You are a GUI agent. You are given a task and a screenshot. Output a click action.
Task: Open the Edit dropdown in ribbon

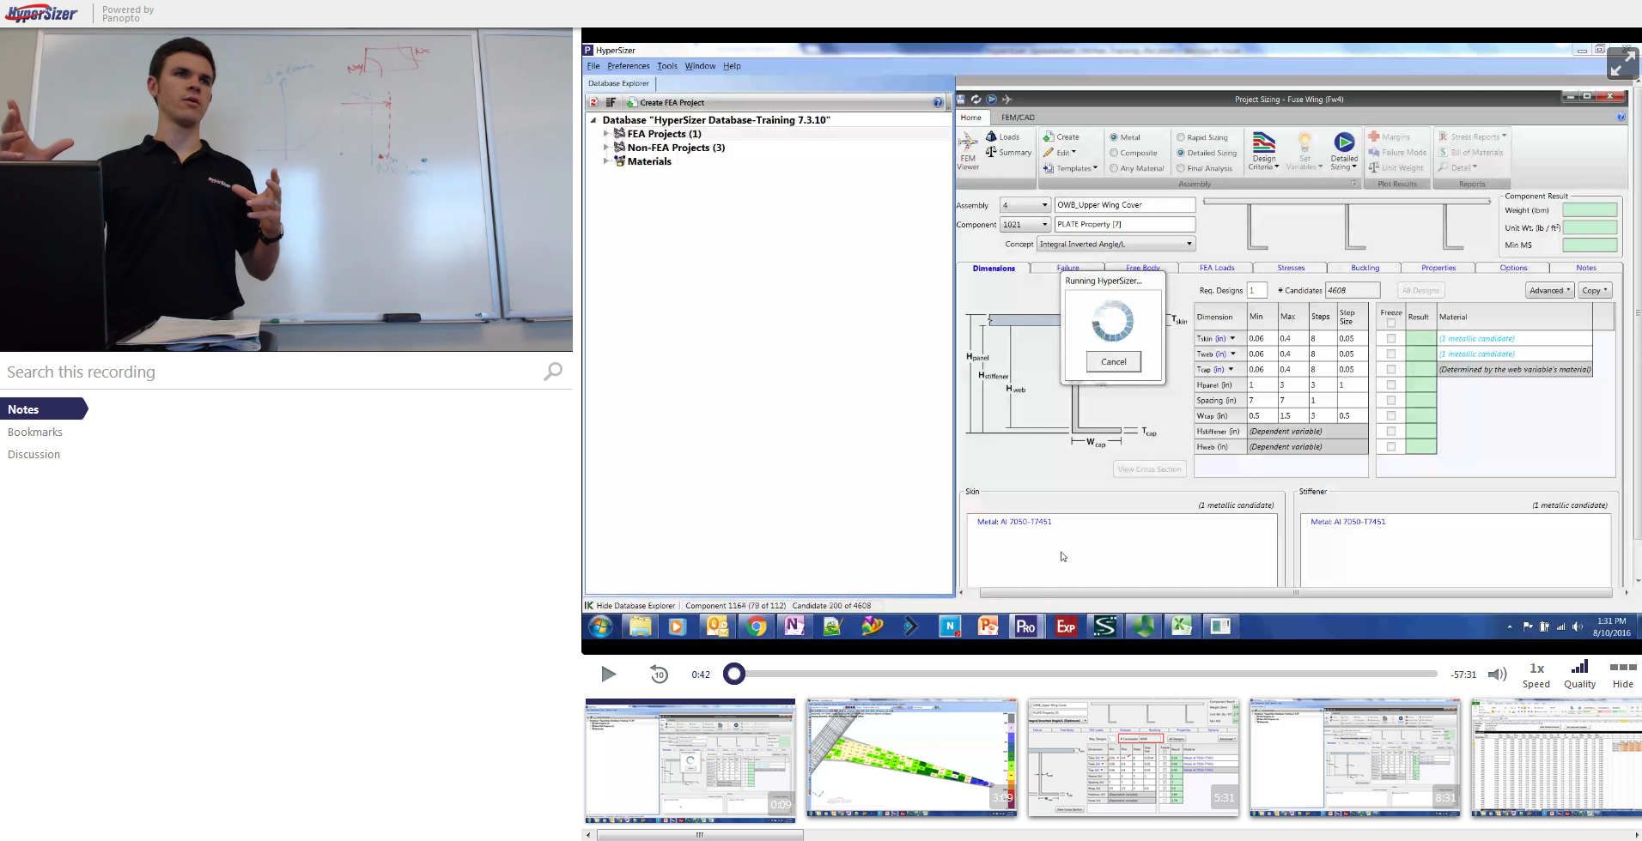coord(1060,152)
